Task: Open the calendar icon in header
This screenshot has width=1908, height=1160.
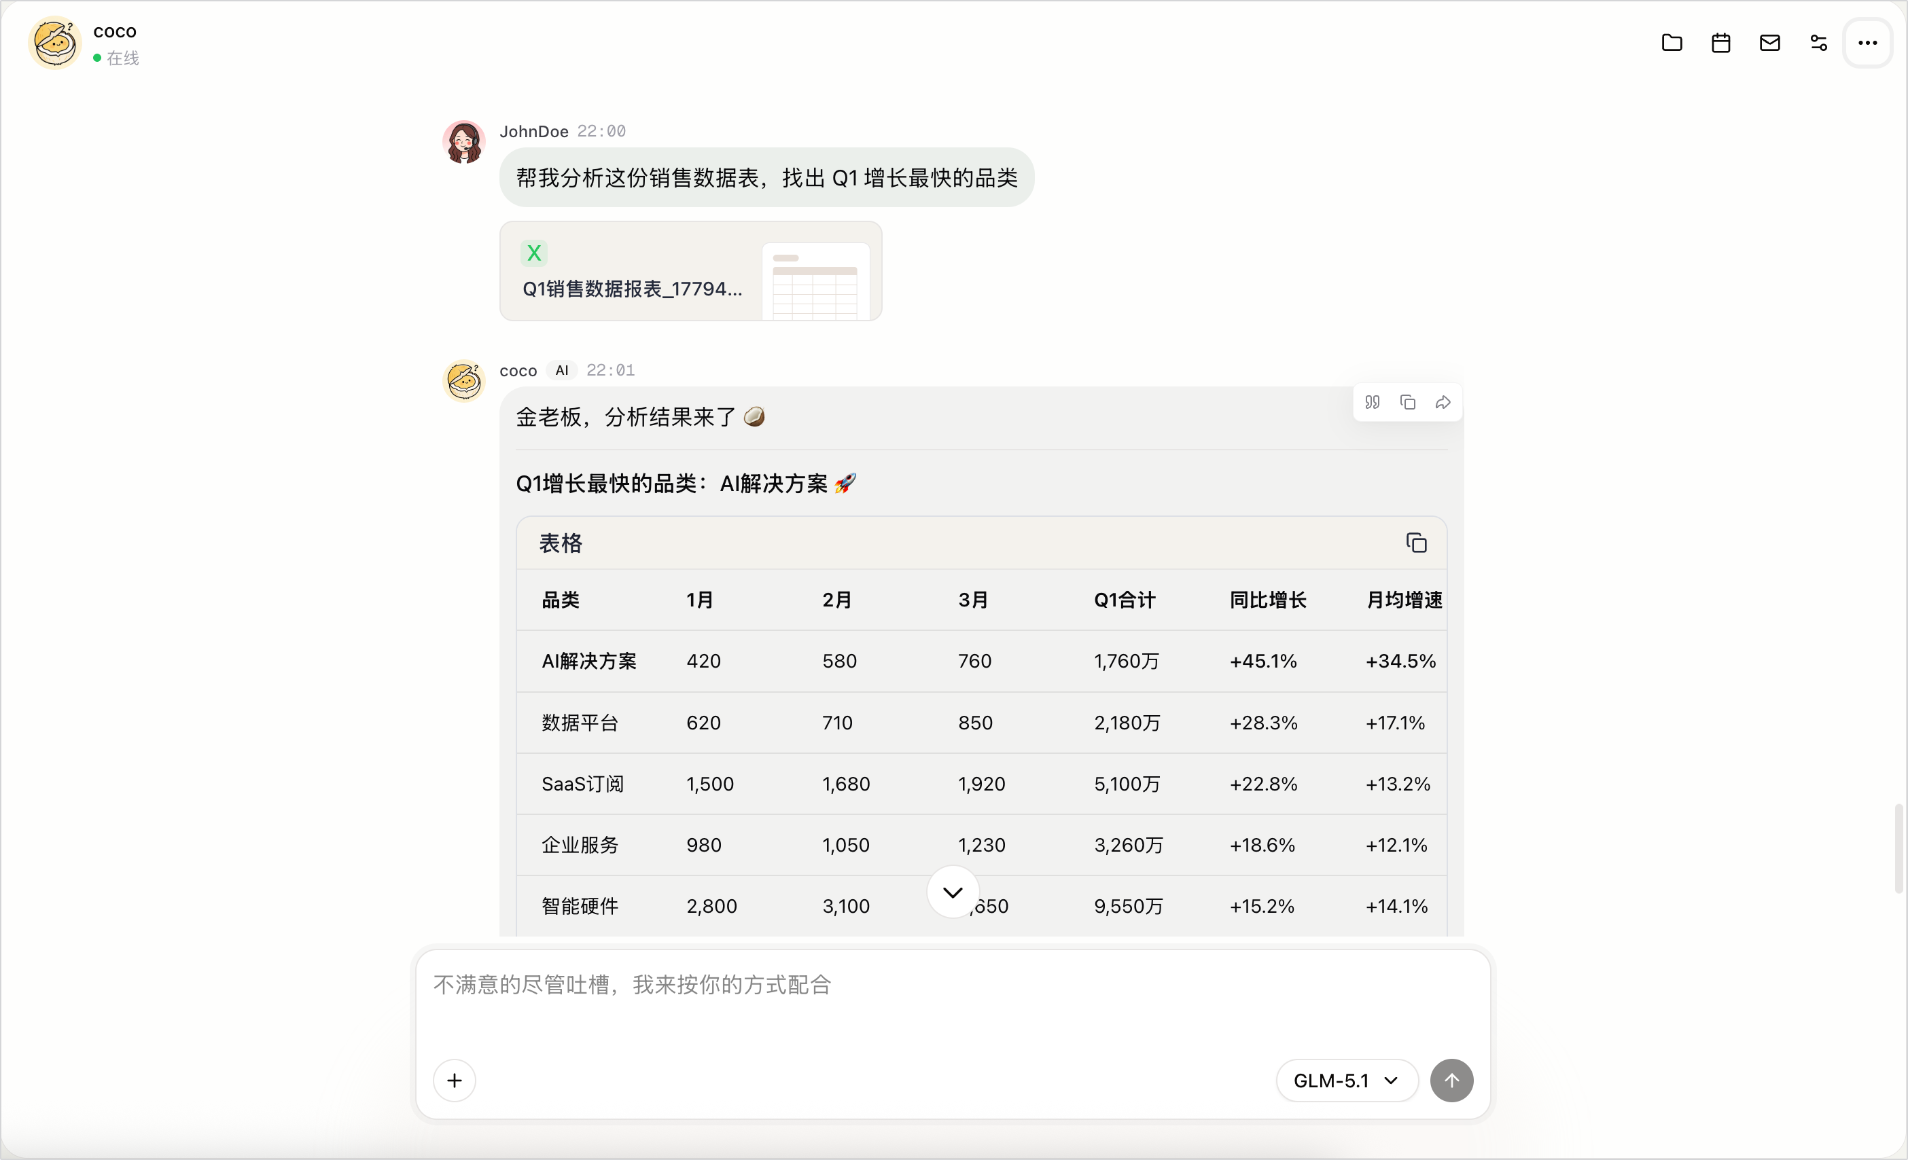Action: pos(1720,43)
